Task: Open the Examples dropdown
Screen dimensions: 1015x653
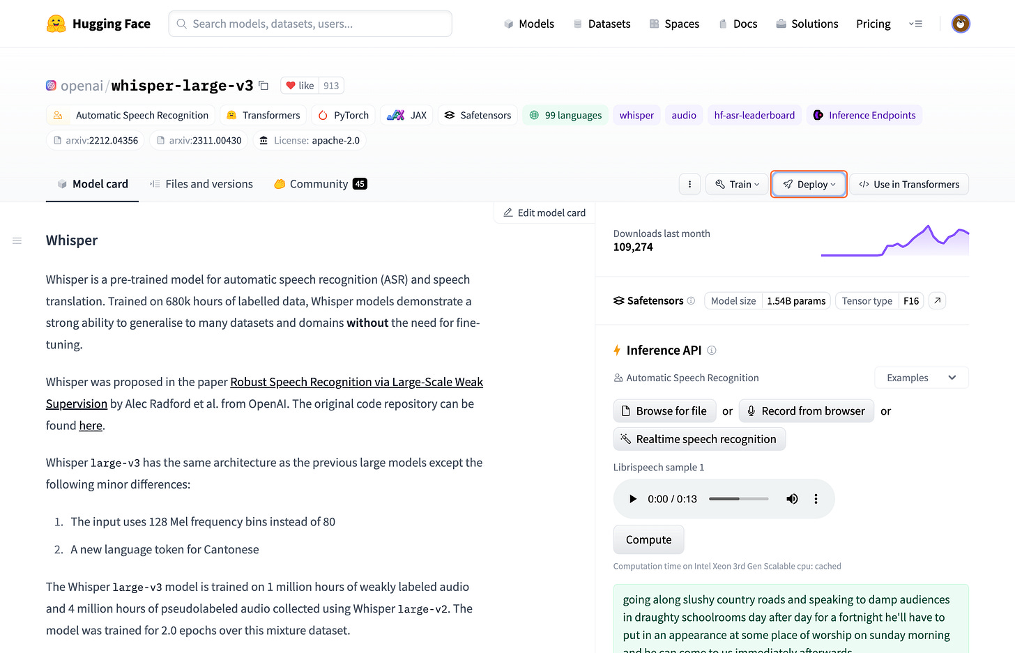Action: coord(922,378)
